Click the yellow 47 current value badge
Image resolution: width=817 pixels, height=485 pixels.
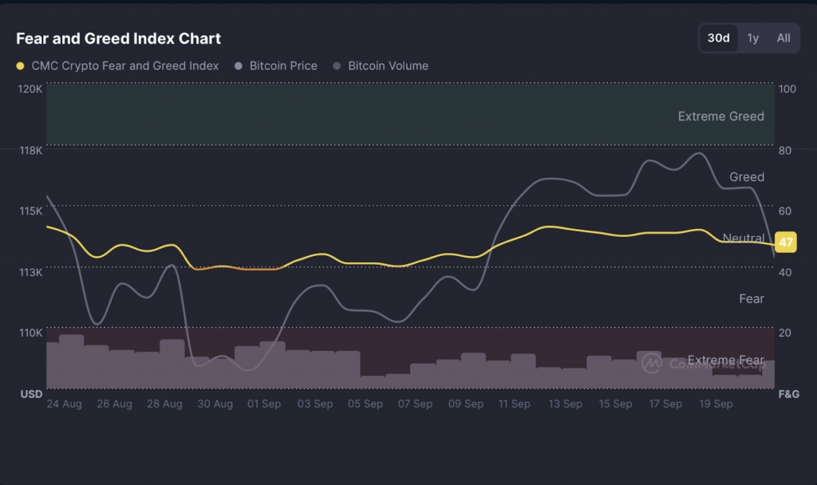[785, 242]
